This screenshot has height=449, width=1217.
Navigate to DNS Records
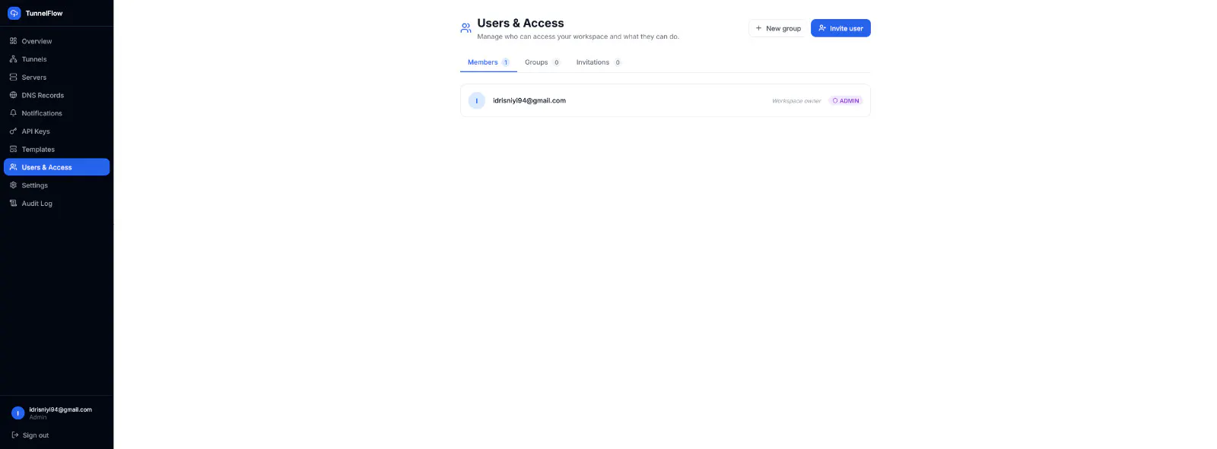pos(57,95)
